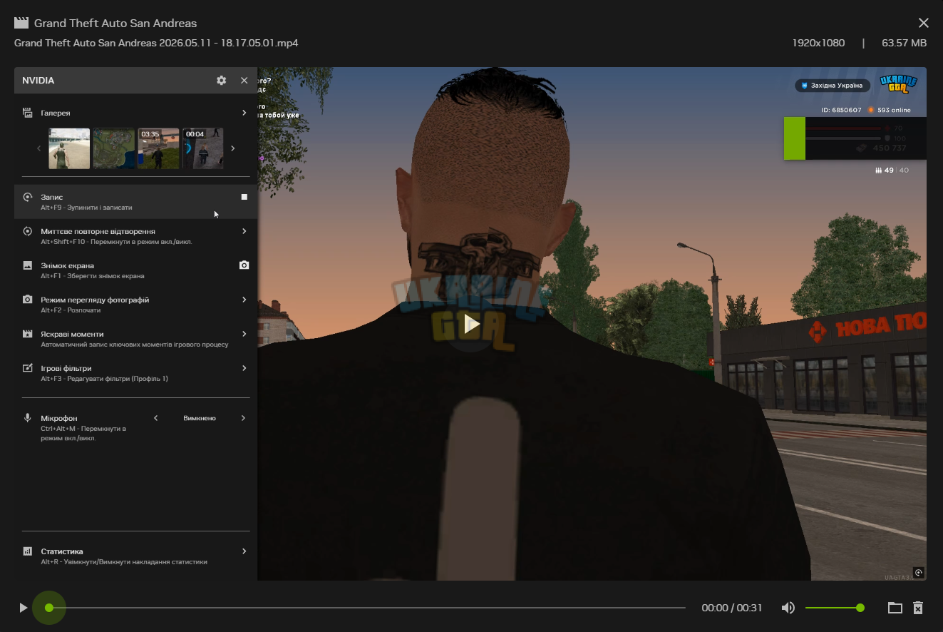Select Яскраві моменти menu item
This screenshot has width=943, height=632.
click(72, 334)
